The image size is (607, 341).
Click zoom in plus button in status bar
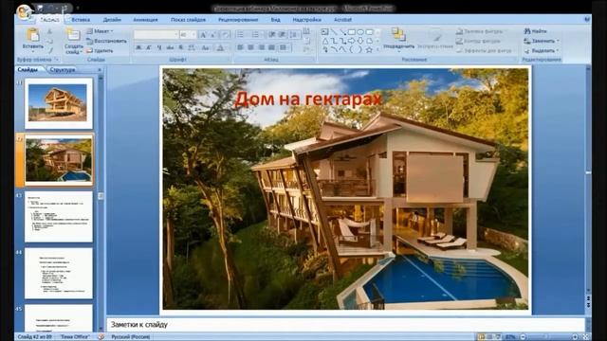point(575,337)
